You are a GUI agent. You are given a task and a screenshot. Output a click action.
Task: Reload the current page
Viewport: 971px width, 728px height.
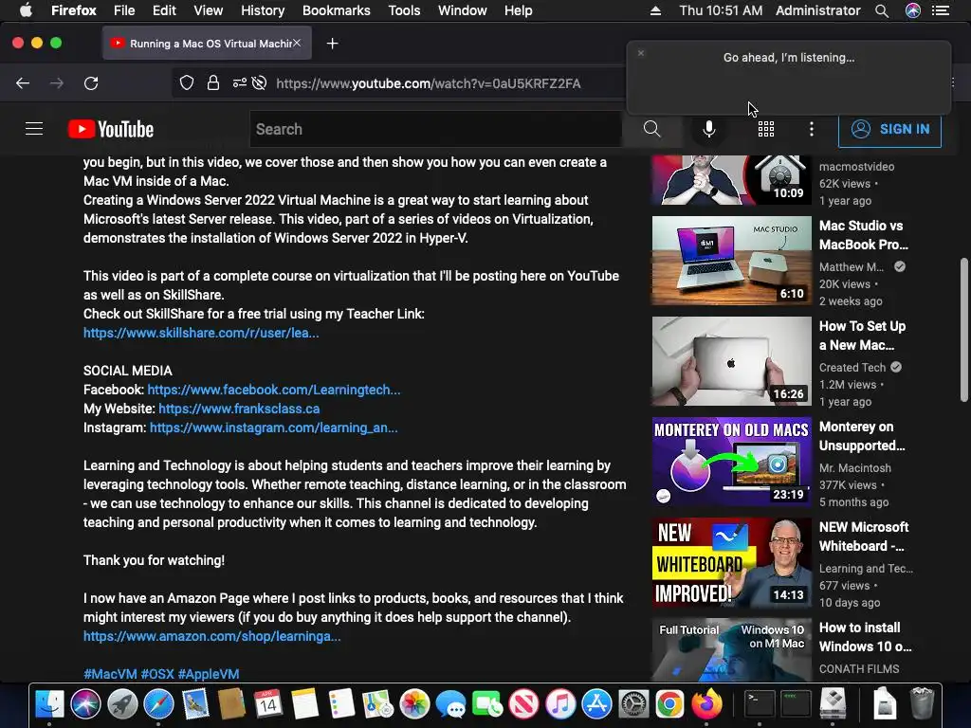91,83
